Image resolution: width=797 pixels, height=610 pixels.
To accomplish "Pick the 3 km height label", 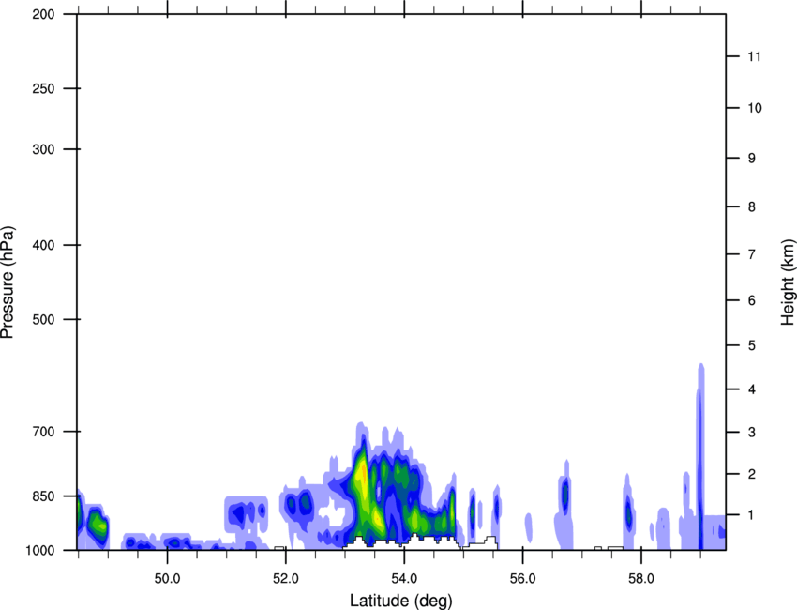I will [752, 432].
